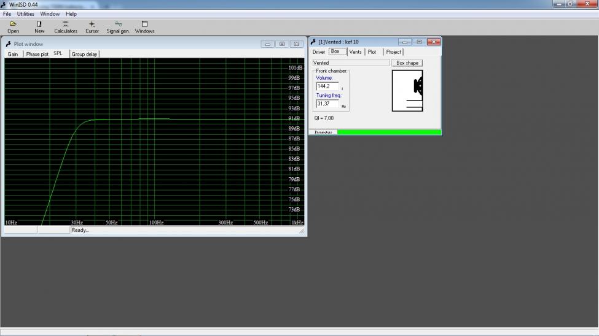Click the 91dB axis label
599x336 pixels.
pos(294,118)
